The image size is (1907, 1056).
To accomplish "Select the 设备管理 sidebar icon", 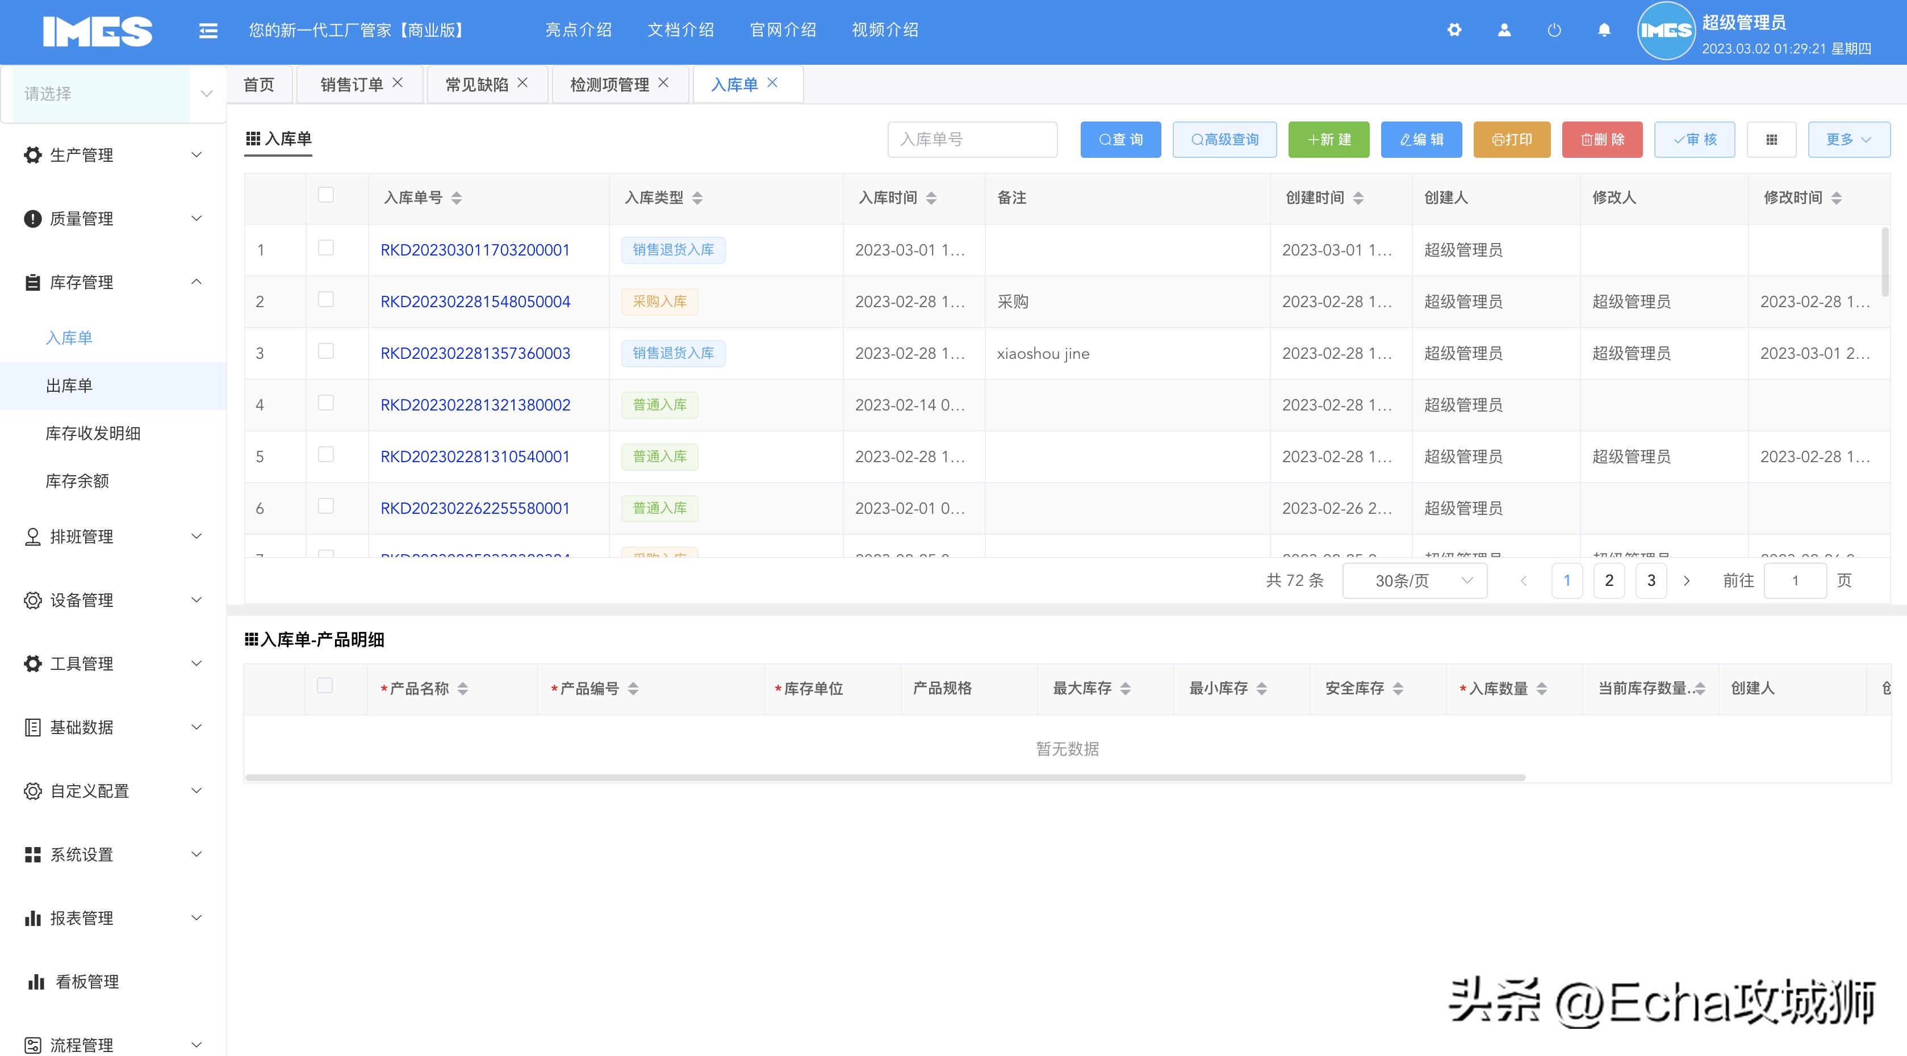I will point(32,600).
